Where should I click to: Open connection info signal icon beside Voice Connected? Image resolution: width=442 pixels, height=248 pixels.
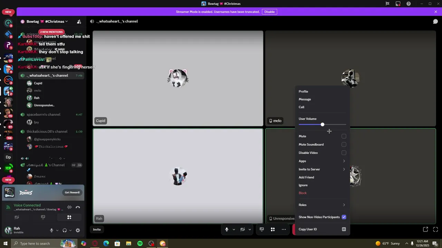(8, 207)
